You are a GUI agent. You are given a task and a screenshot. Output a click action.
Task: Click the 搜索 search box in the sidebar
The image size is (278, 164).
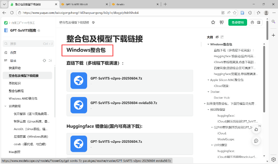[x=27, y=43]
